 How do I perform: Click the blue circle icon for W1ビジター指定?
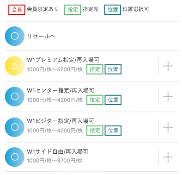tap(15, 127)
